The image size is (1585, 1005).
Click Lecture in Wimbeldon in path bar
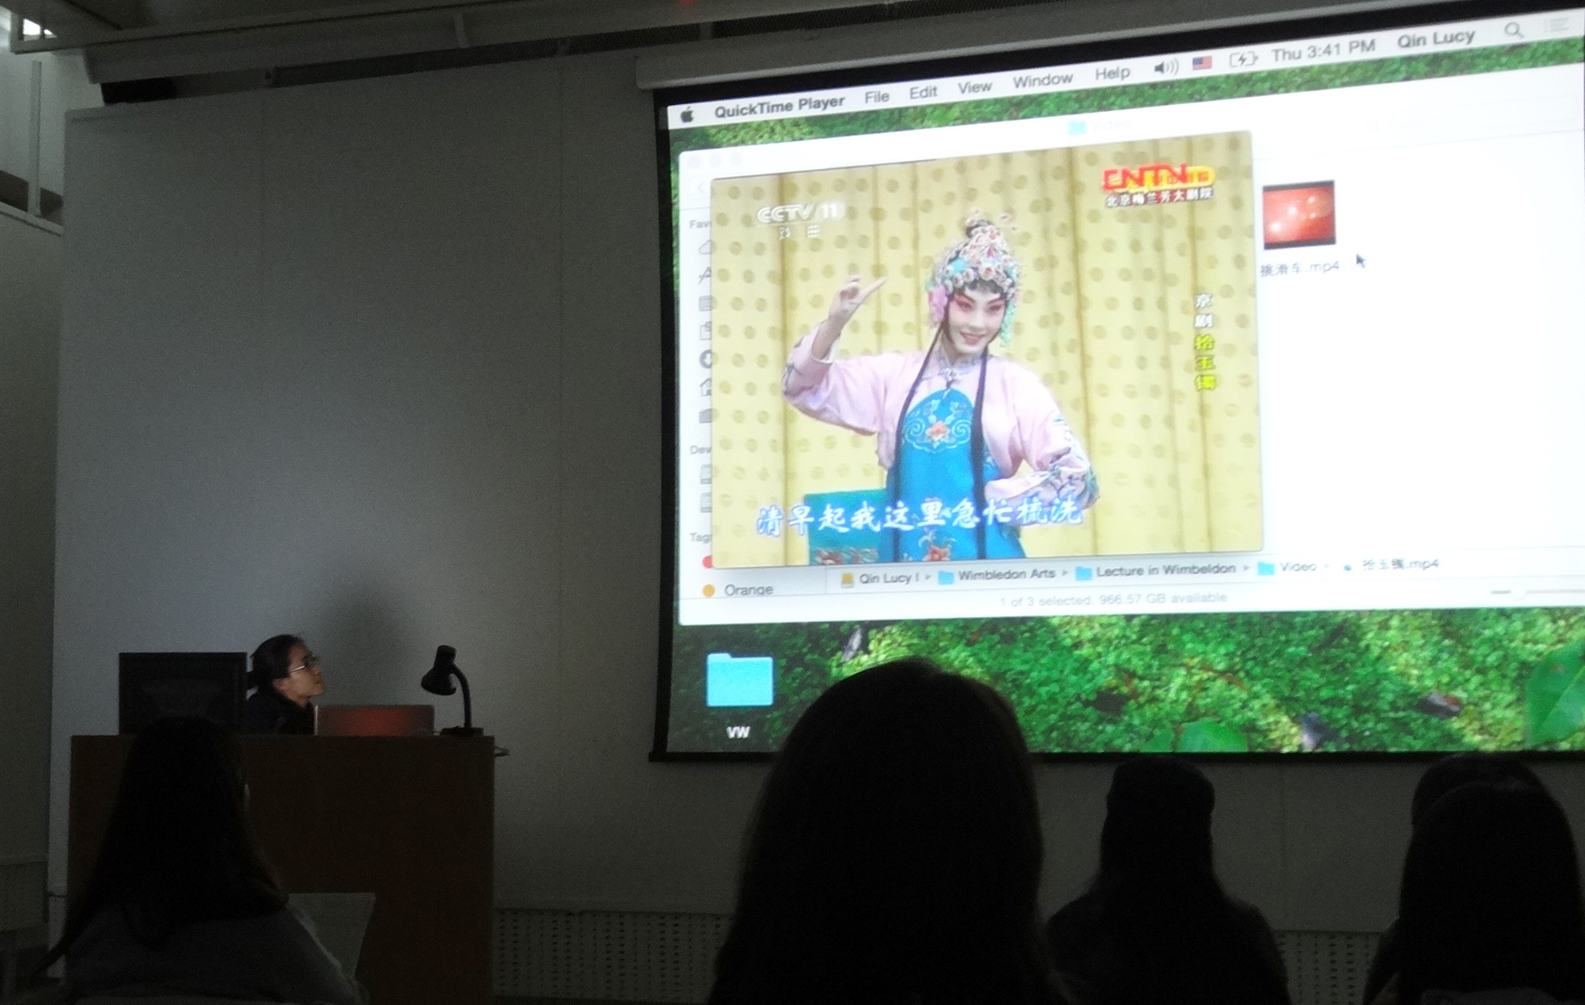point(1156,570)
